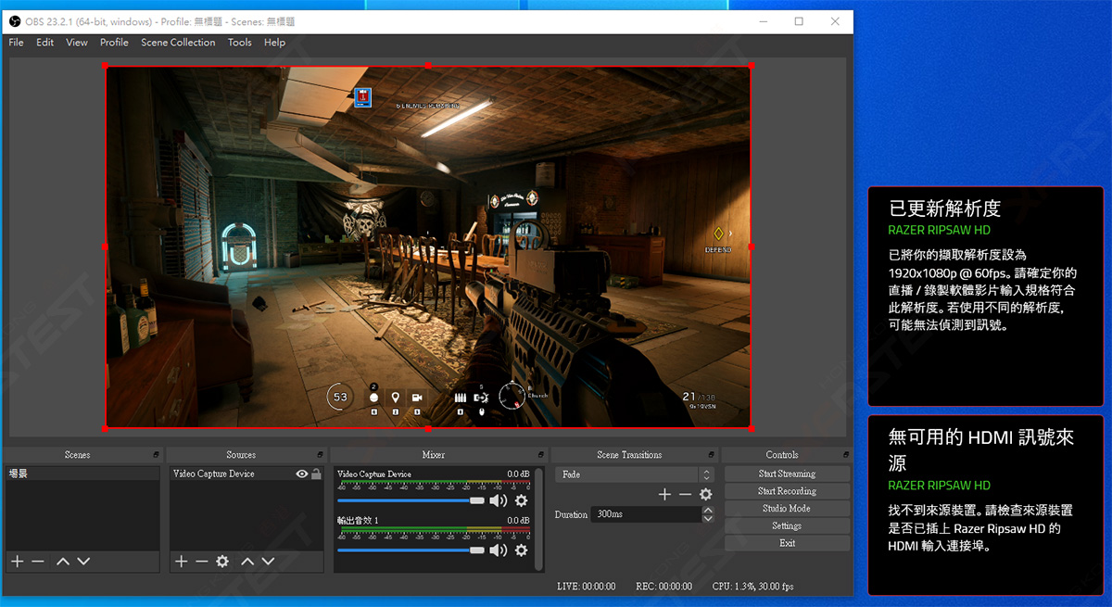This screenshot has width=1112, height=607.
Task: Toggle lock on Video Capture Device source
Action: pos(316,474)
